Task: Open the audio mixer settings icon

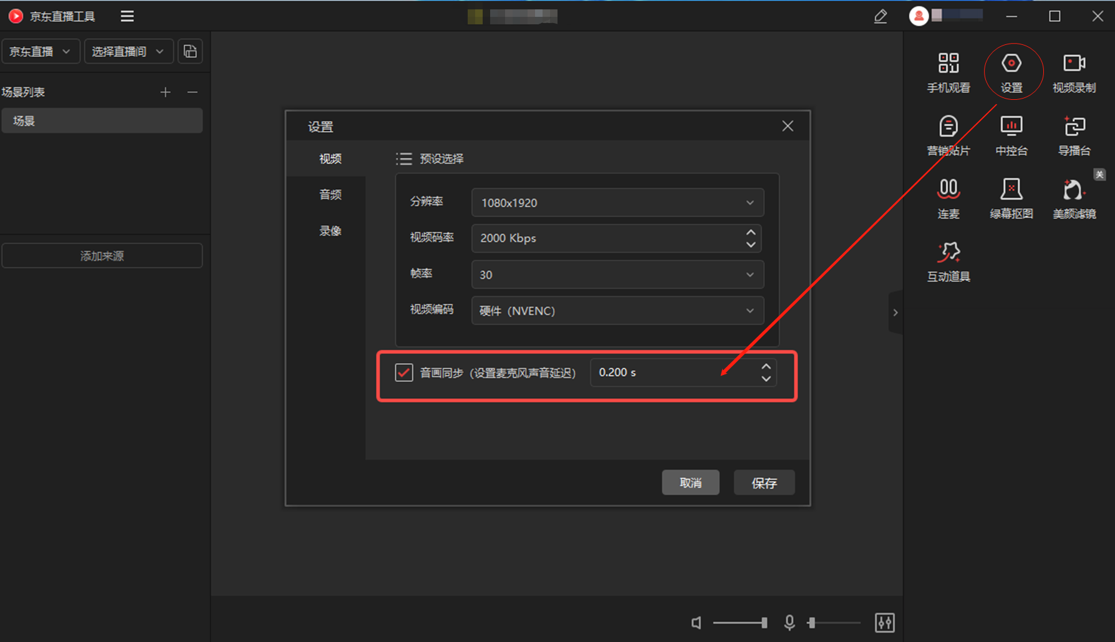Action: tap(884, 622)
